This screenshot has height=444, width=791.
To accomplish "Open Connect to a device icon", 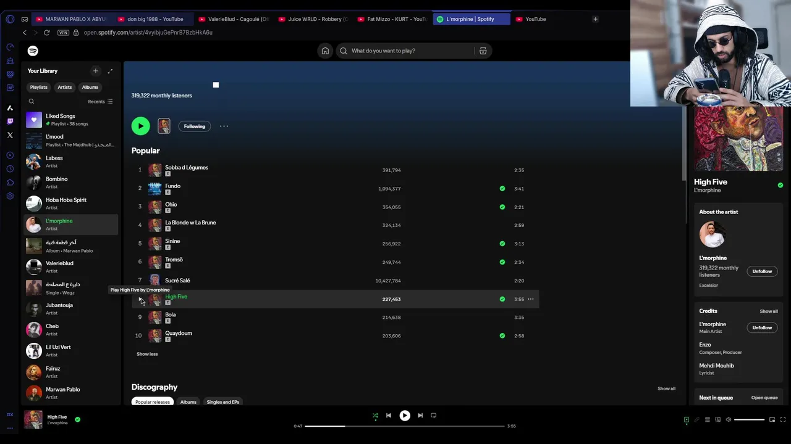I will pos(718,420).
